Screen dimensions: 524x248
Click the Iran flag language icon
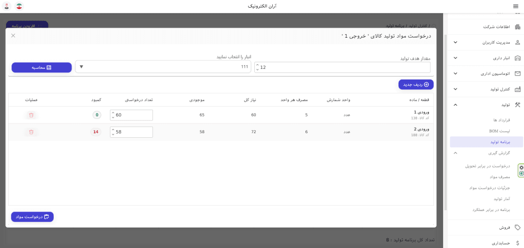pyautogui.click(x=19, y=6)
